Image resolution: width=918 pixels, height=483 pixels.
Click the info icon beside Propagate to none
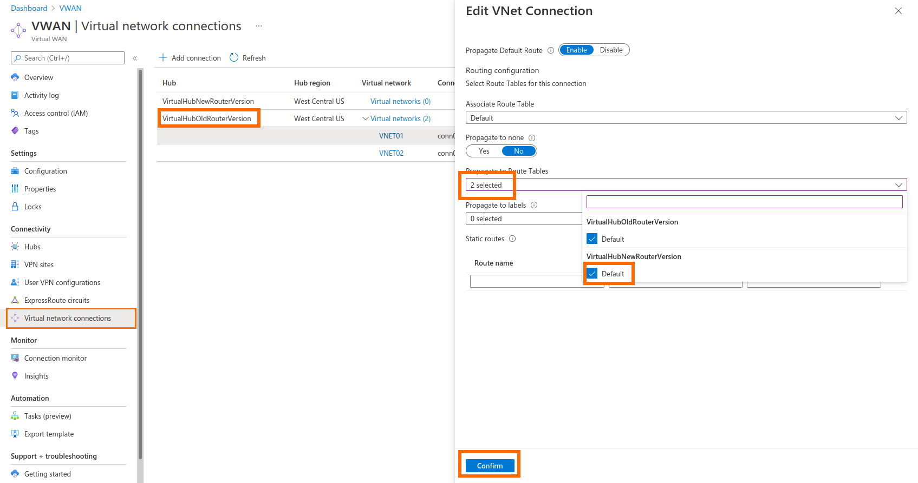tap(532, 138)
